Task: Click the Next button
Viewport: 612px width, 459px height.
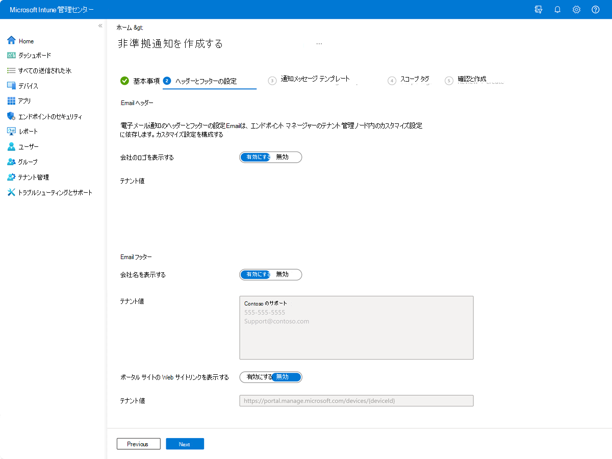Action: [x=185, y=444]
